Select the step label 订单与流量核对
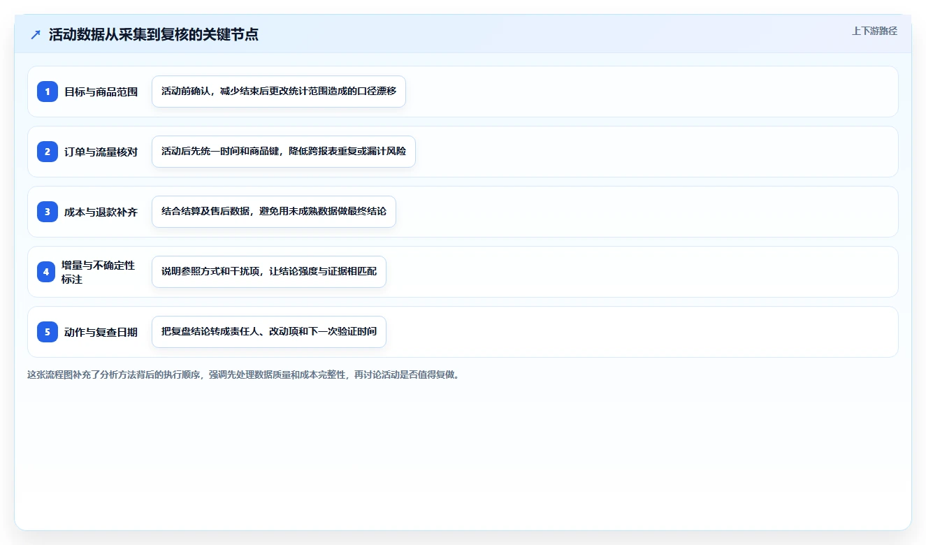Screen dimensions: 926x545 pos(101,152)
